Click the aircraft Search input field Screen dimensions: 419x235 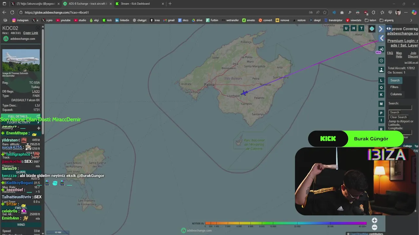pos(400,108)
